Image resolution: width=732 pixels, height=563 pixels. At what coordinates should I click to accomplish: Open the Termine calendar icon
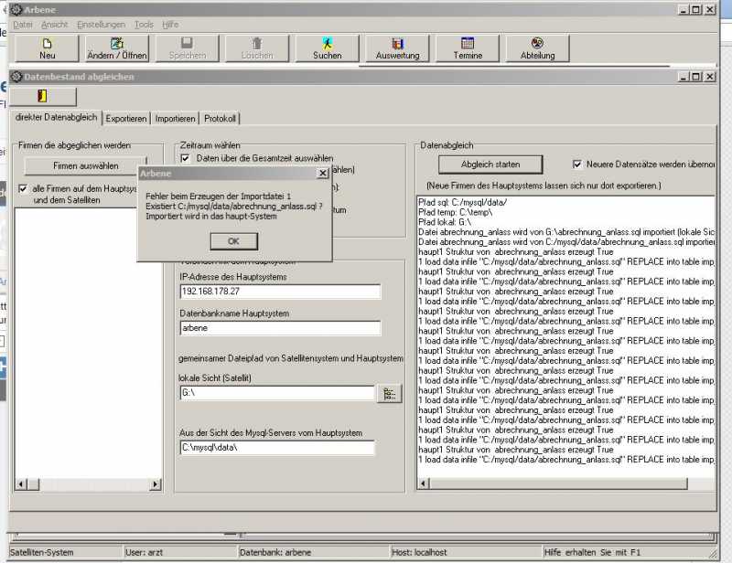pos(467,48)
